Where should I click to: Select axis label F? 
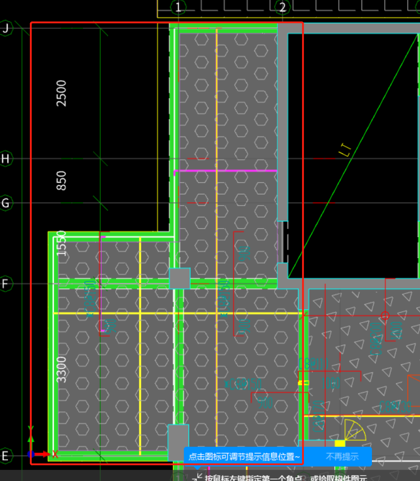click(x=5, y=283)
